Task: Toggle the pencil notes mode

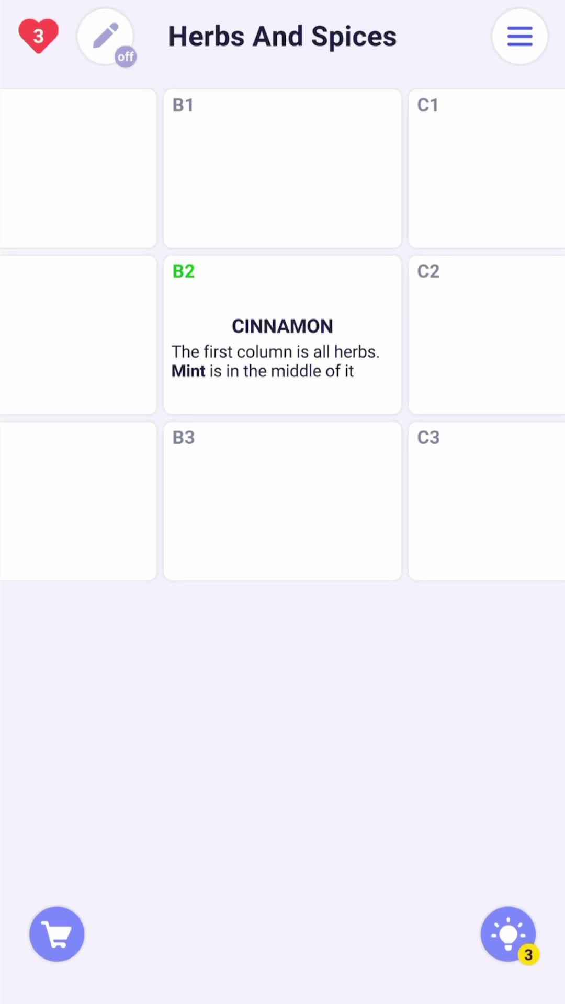Action: click(105, 36)
